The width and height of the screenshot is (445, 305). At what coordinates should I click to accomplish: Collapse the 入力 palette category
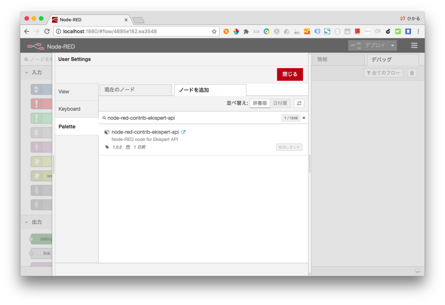[37, 72]
